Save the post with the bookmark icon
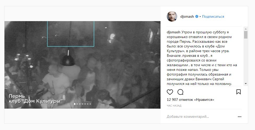This screenshot has height=130, width=255. tap(238, 92)
